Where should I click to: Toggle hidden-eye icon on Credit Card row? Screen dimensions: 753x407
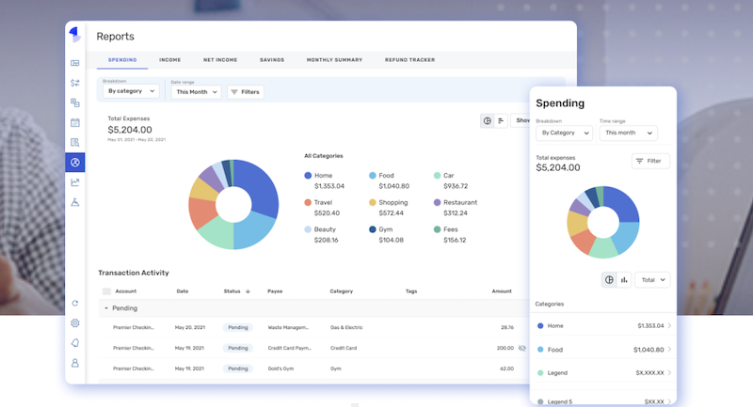(x=522, y=348)
